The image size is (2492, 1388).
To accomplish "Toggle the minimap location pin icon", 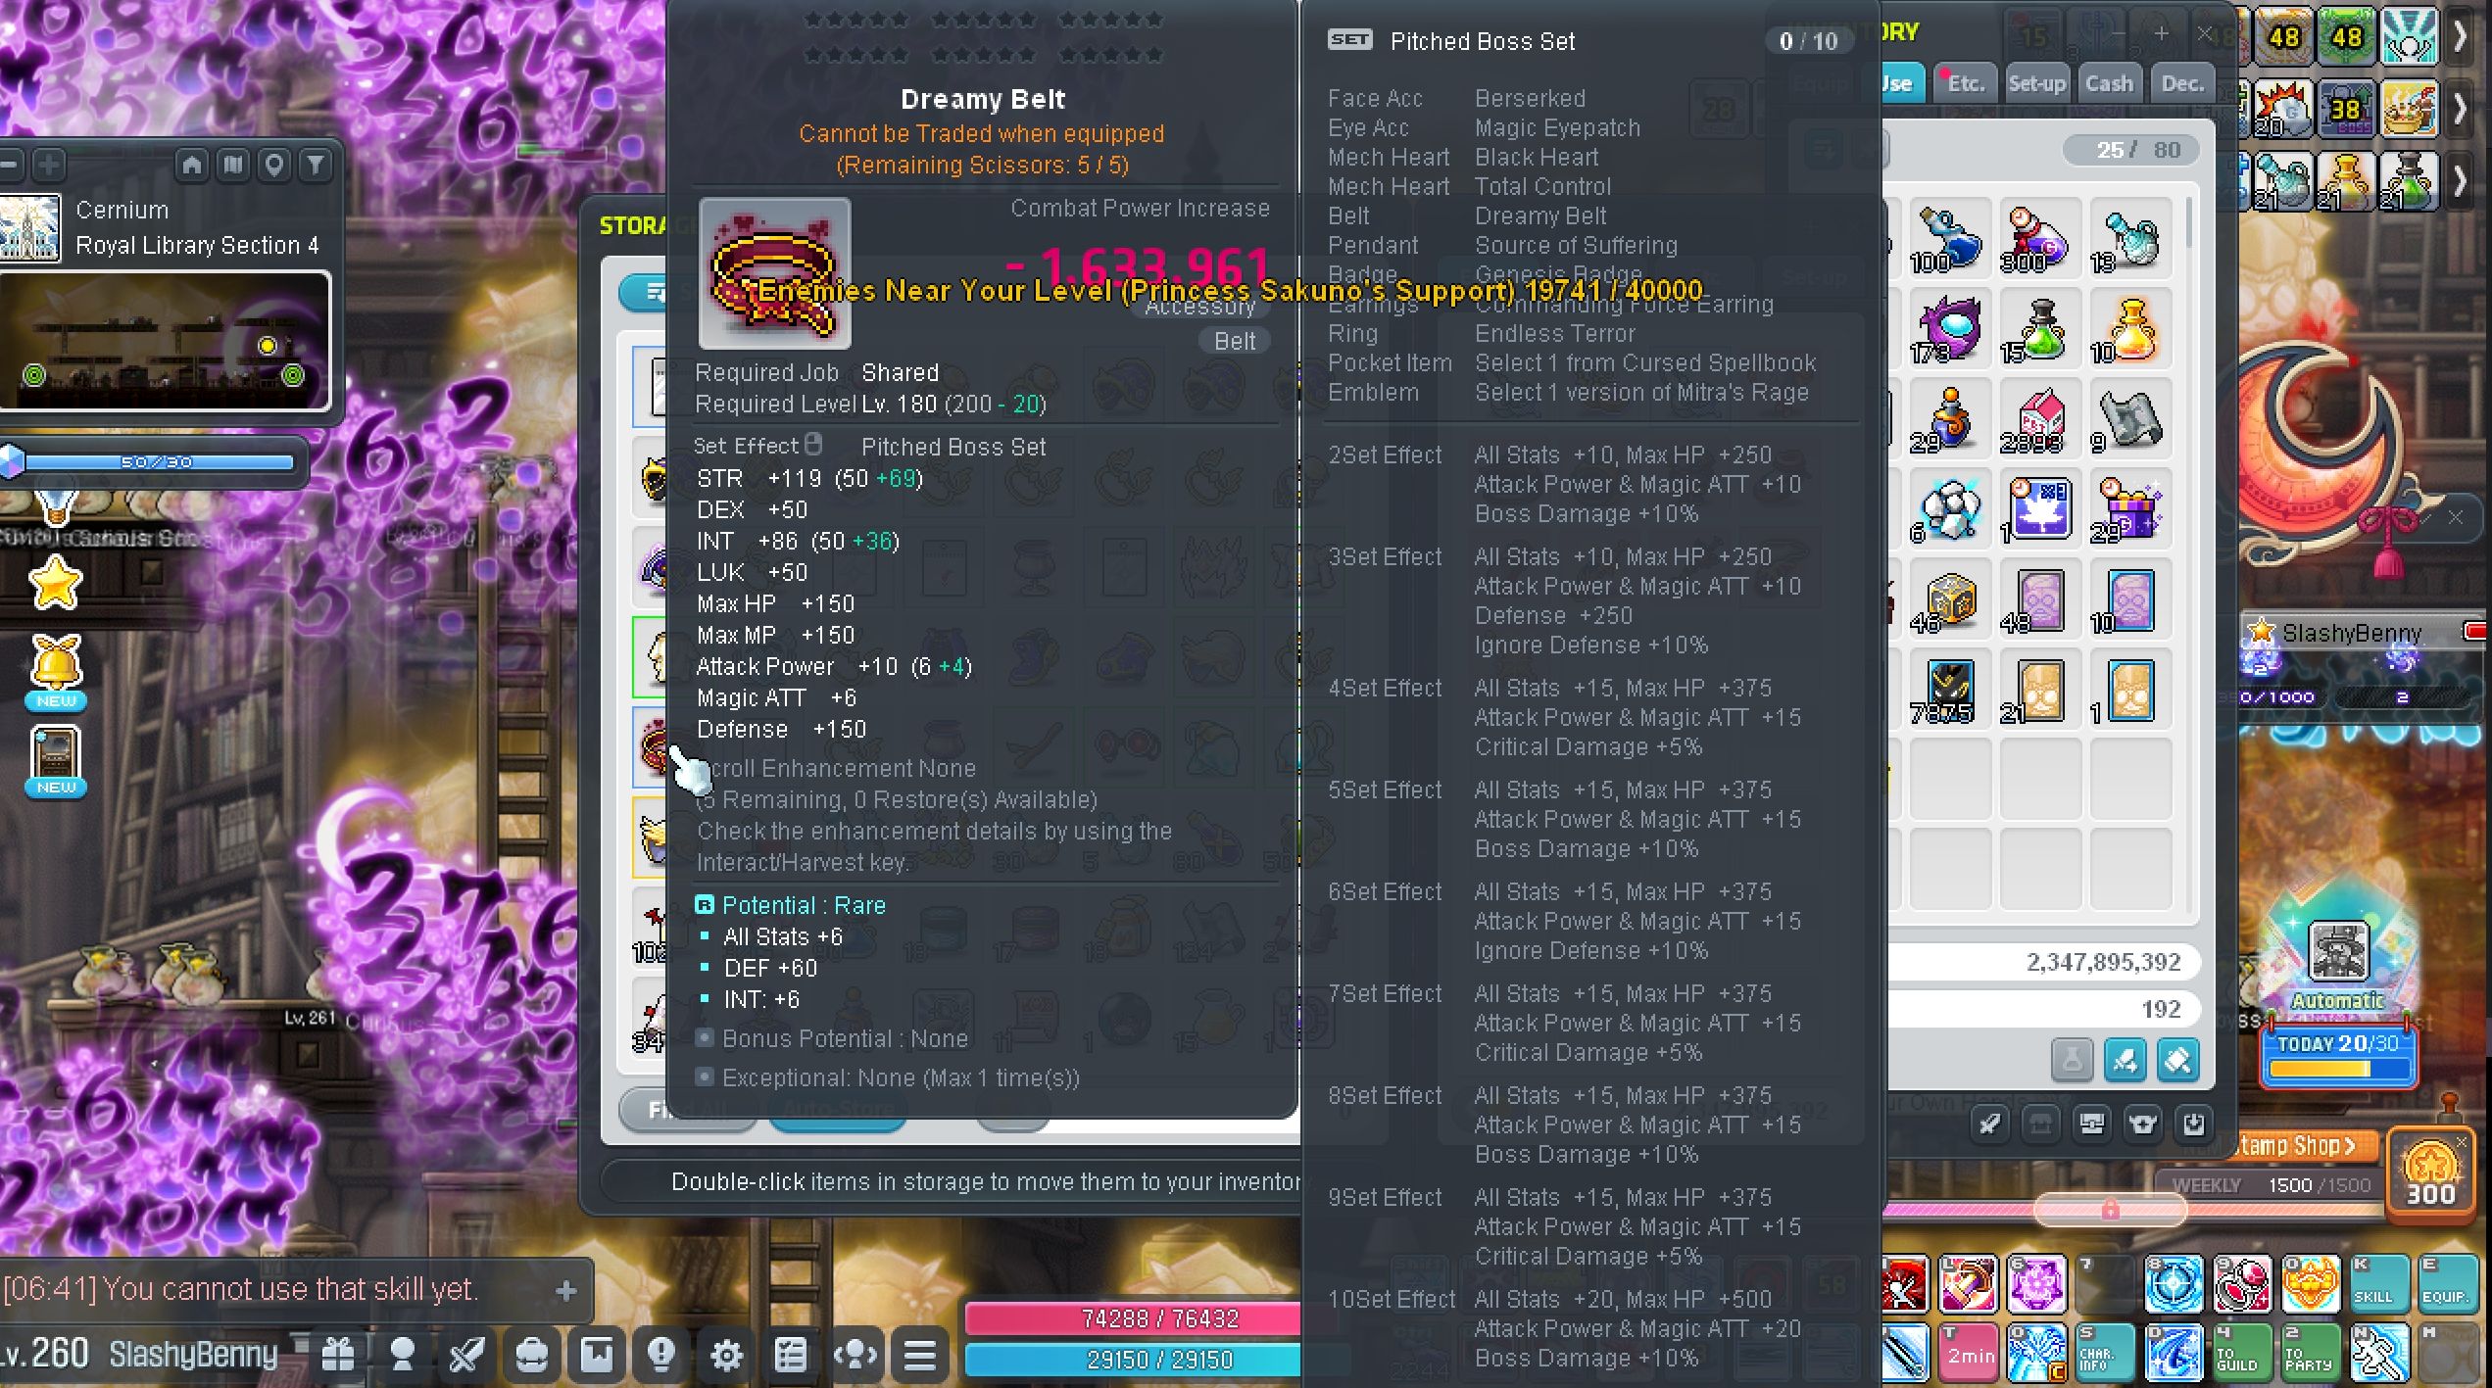I will coord(274,165).
